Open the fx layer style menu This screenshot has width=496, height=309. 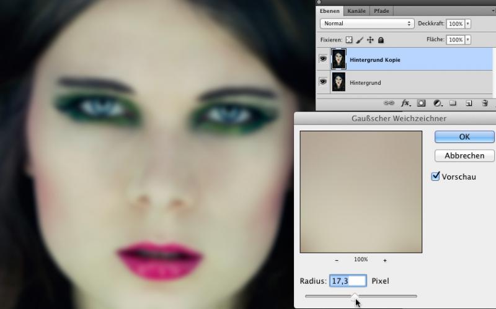pyautogui.click(x=405, y=103)
